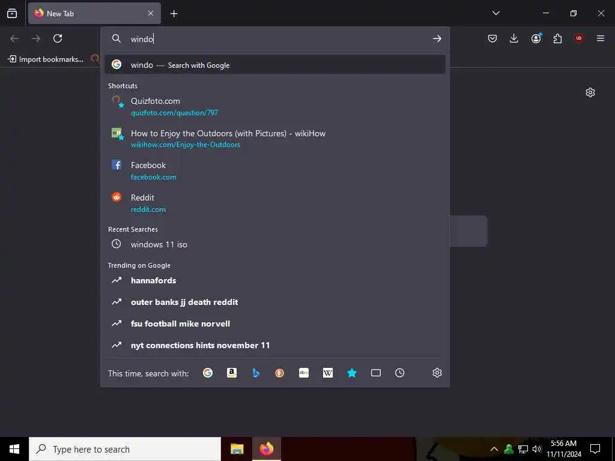Viewport: 615px width, 461px height.
Task: Select trending 'fsu football mike norvell'
Action: 275,324
